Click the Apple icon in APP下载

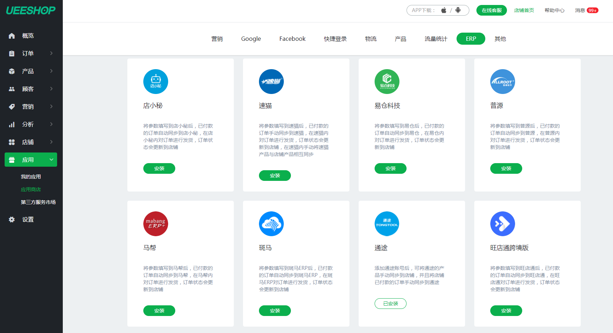tap(443, 10)
